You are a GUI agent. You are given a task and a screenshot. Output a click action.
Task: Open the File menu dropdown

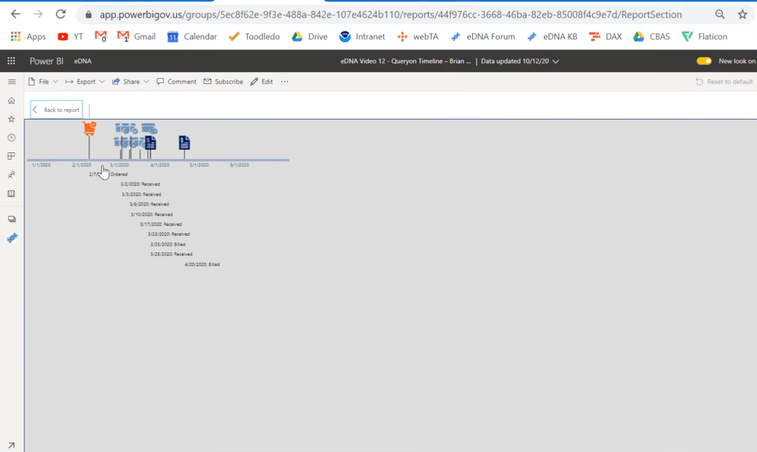coord(43,81)
